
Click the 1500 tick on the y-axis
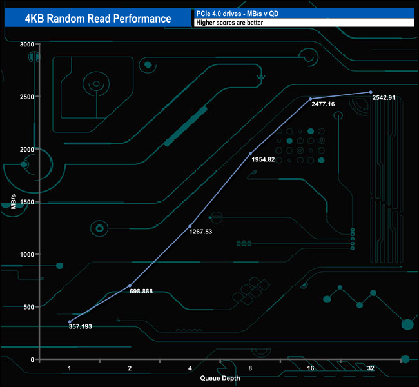tap(26, 202)
